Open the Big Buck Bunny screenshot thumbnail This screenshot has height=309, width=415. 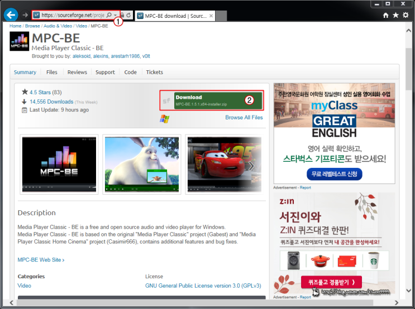click(x=142, y=164)
